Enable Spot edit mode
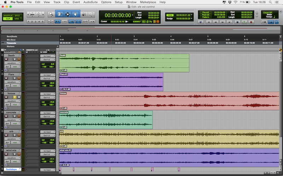 [17, 15]
